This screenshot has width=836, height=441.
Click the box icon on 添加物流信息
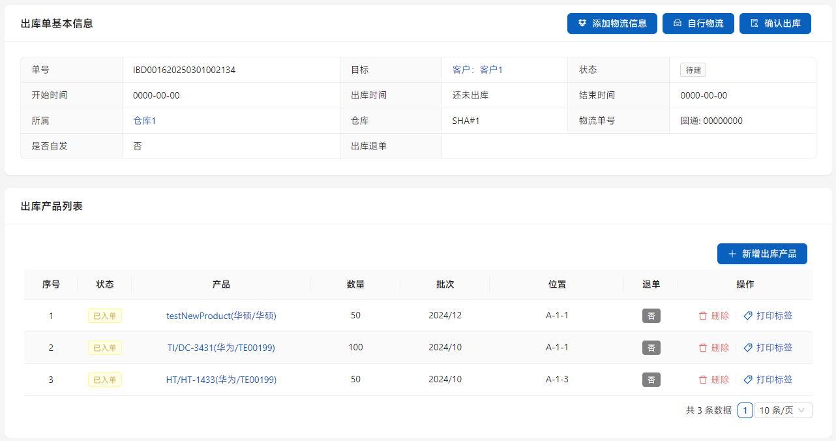(x=582, y=23)
